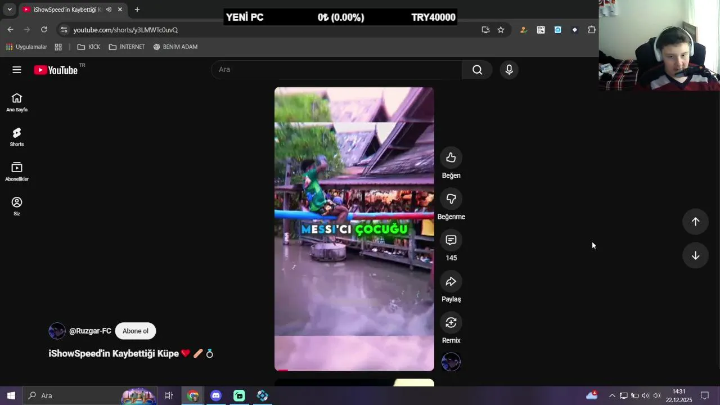This screenshot has width=720, height=405.
Task: Open the blue diamond taskbar app
Action: point(263,395)
